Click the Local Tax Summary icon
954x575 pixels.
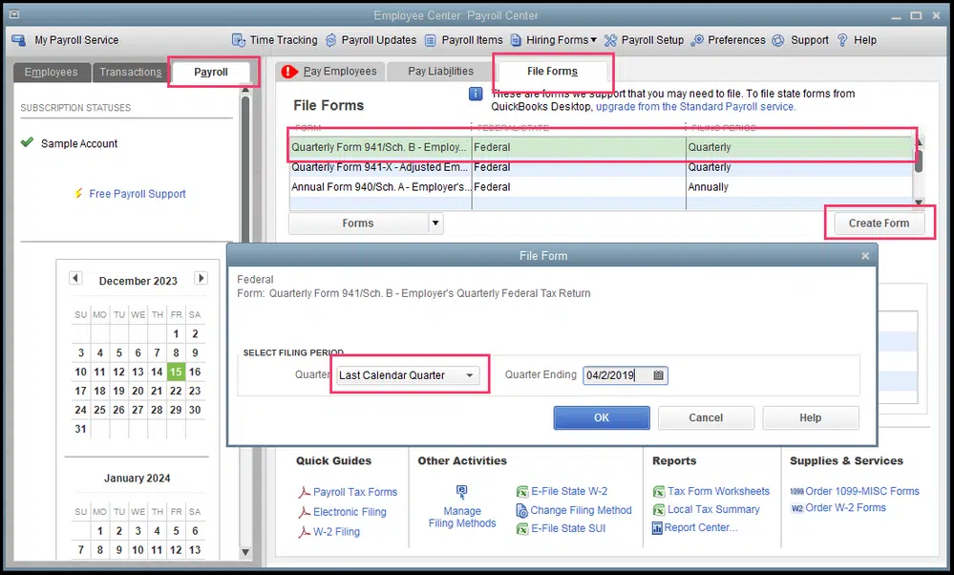point(658,510)
